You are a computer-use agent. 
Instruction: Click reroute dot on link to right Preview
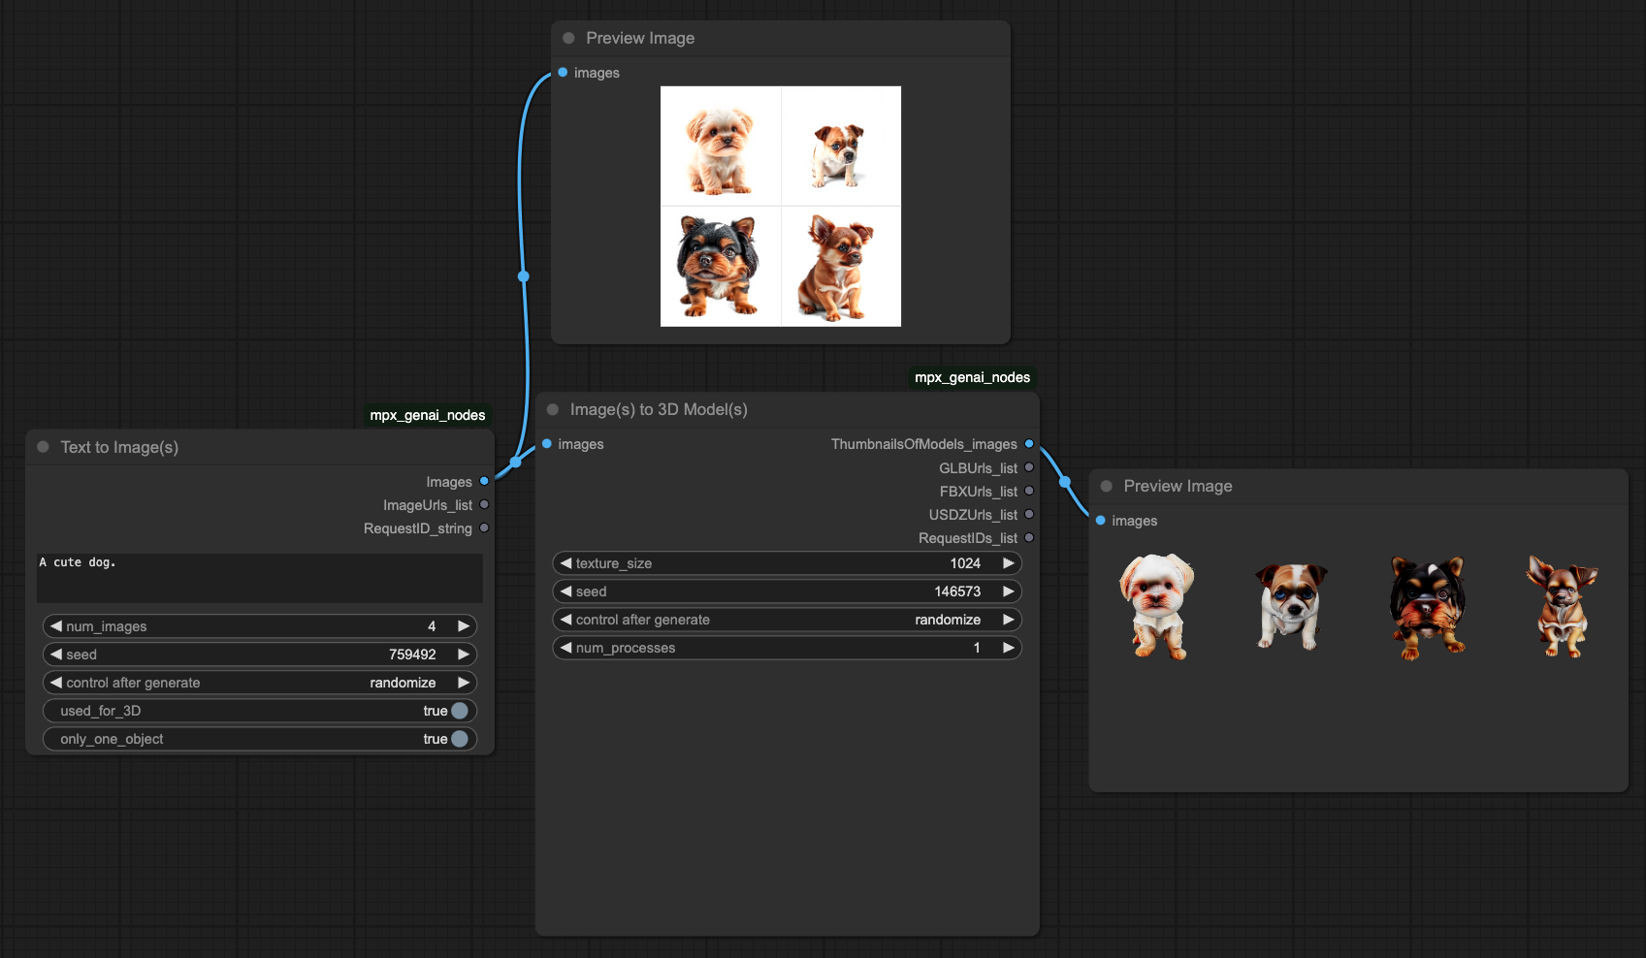pyautogui.click(x=1065, y=481)
